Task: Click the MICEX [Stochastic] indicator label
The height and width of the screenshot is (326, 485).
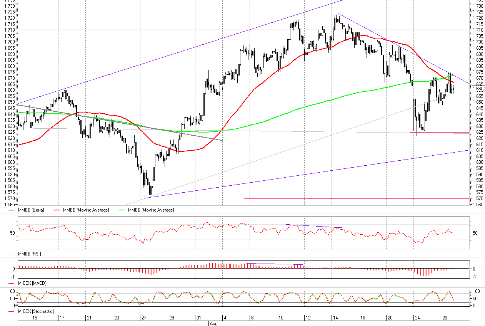Action: point(36,311)
